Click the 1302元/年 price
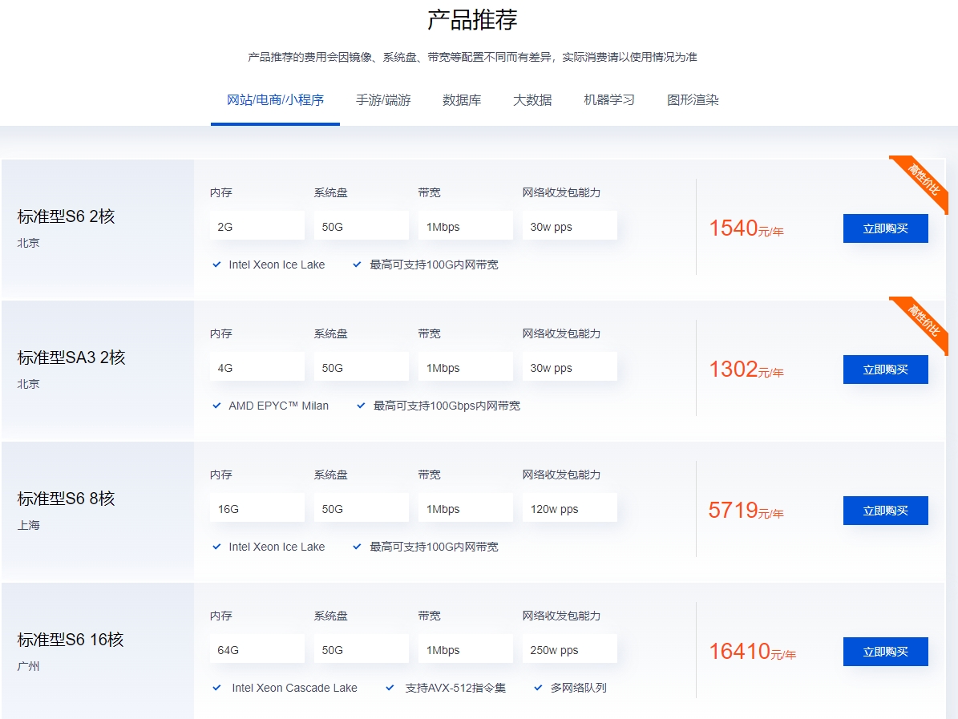The width and height of the screenshot is (958, 719). [x=746, y=370]
